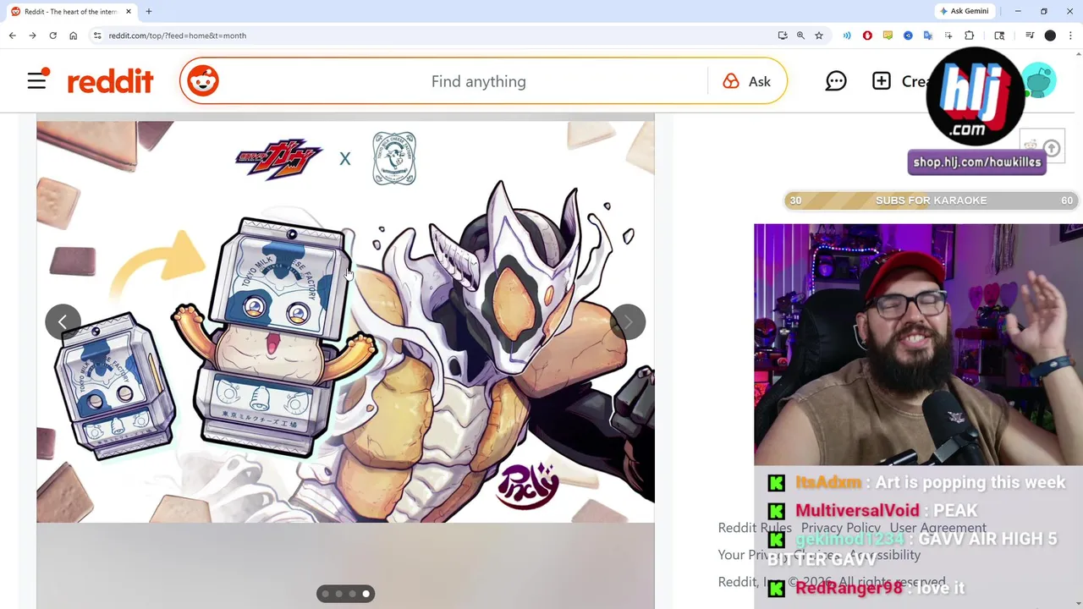Select the reddit.com address bar URL
Viewport: 1083px width, 609px height.
point(178,36)
